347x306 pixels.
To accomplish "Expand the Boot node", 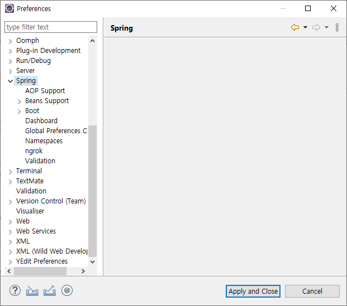I will (19, 111).
